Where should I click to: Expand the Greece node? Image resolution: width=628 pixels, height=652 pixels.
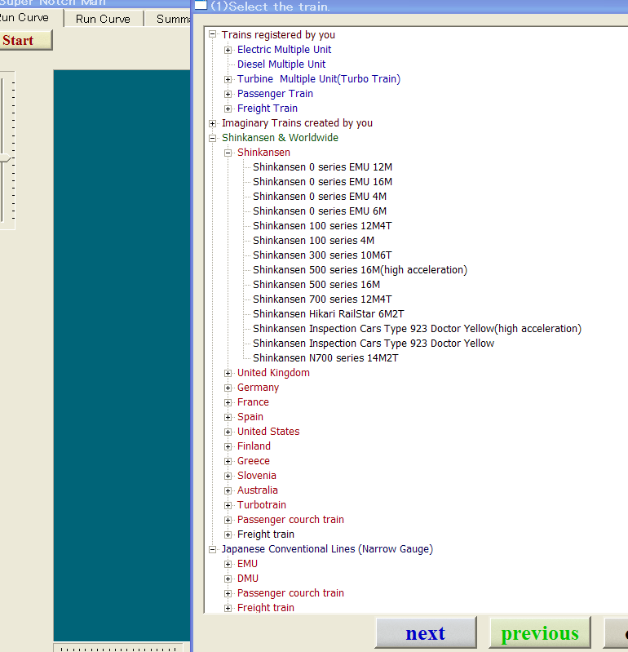coord(228,461)
